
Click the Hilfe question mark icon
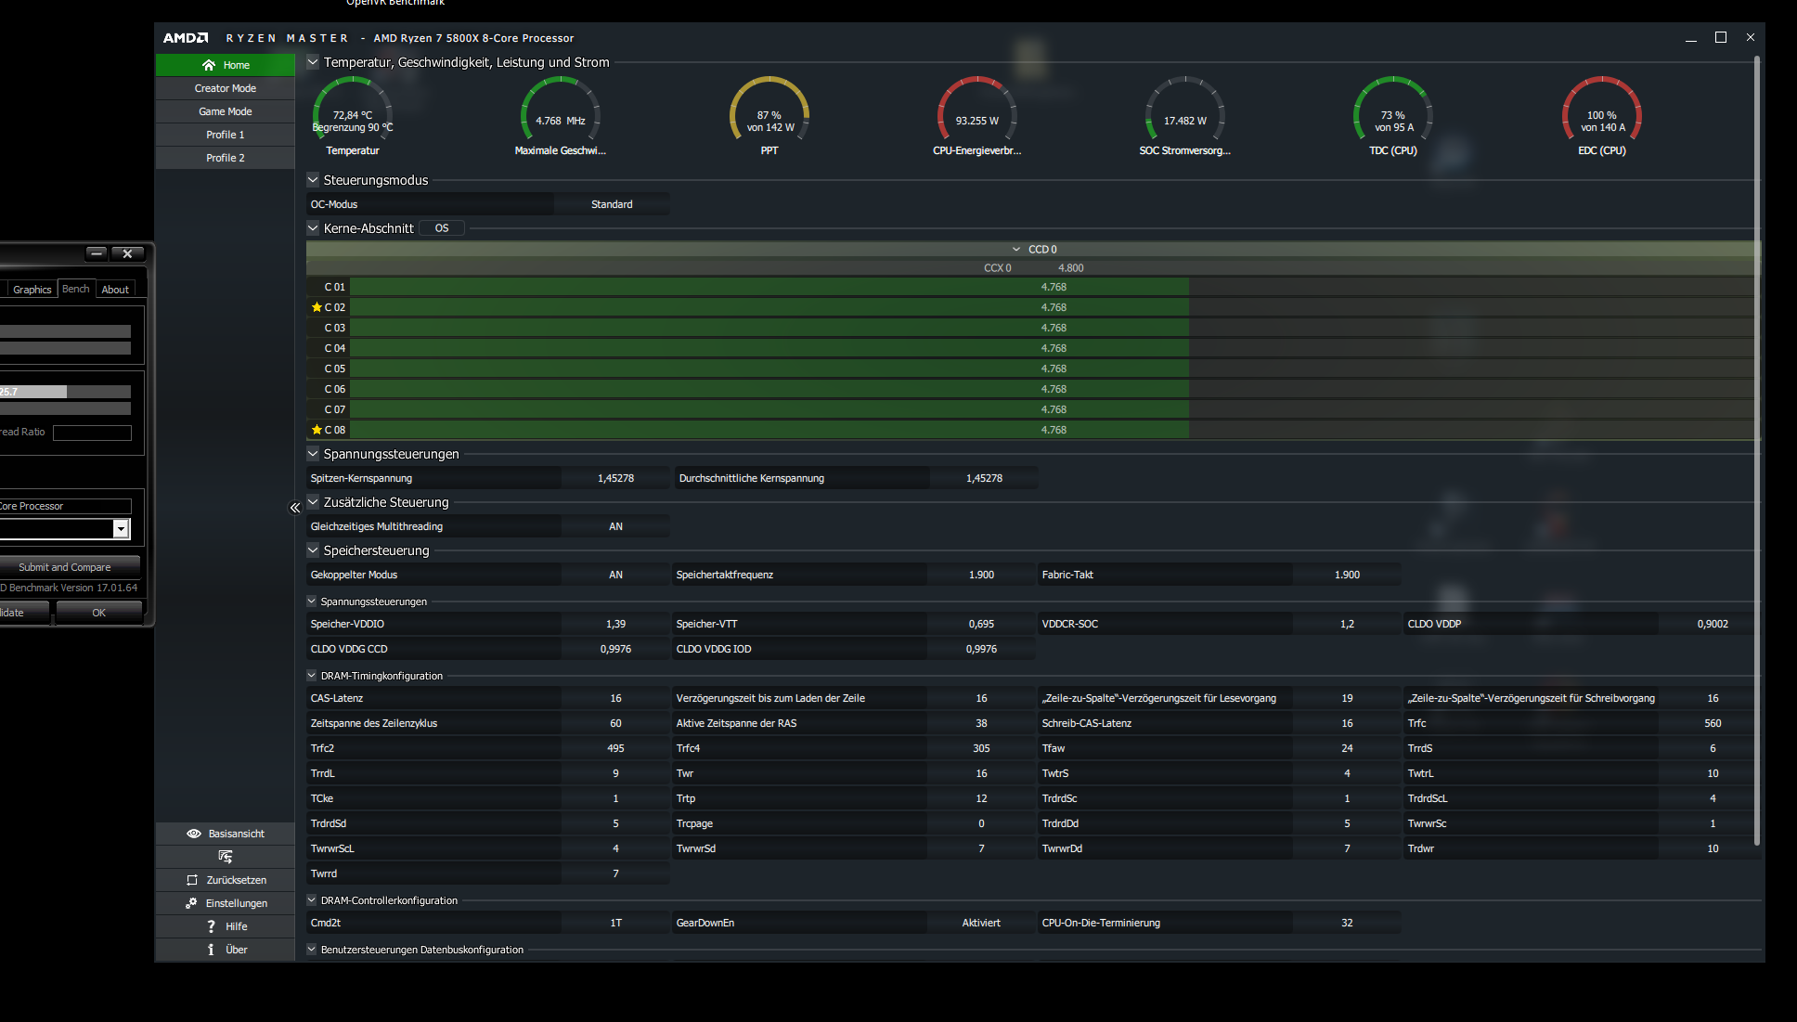coord(211,926)
